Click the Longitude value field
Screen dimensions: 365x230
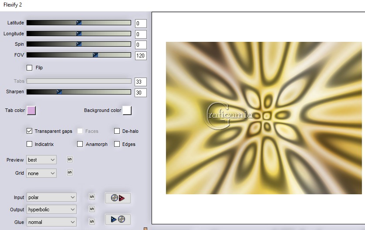click(141, 34)
